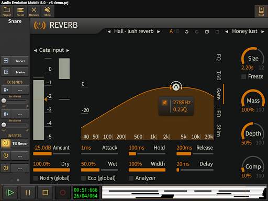Image resolution: width=268 pixels, height=201 pixels.
Task: Click left arrow beside Gate input
Action: pyautogui.click(x=35, y=50)
